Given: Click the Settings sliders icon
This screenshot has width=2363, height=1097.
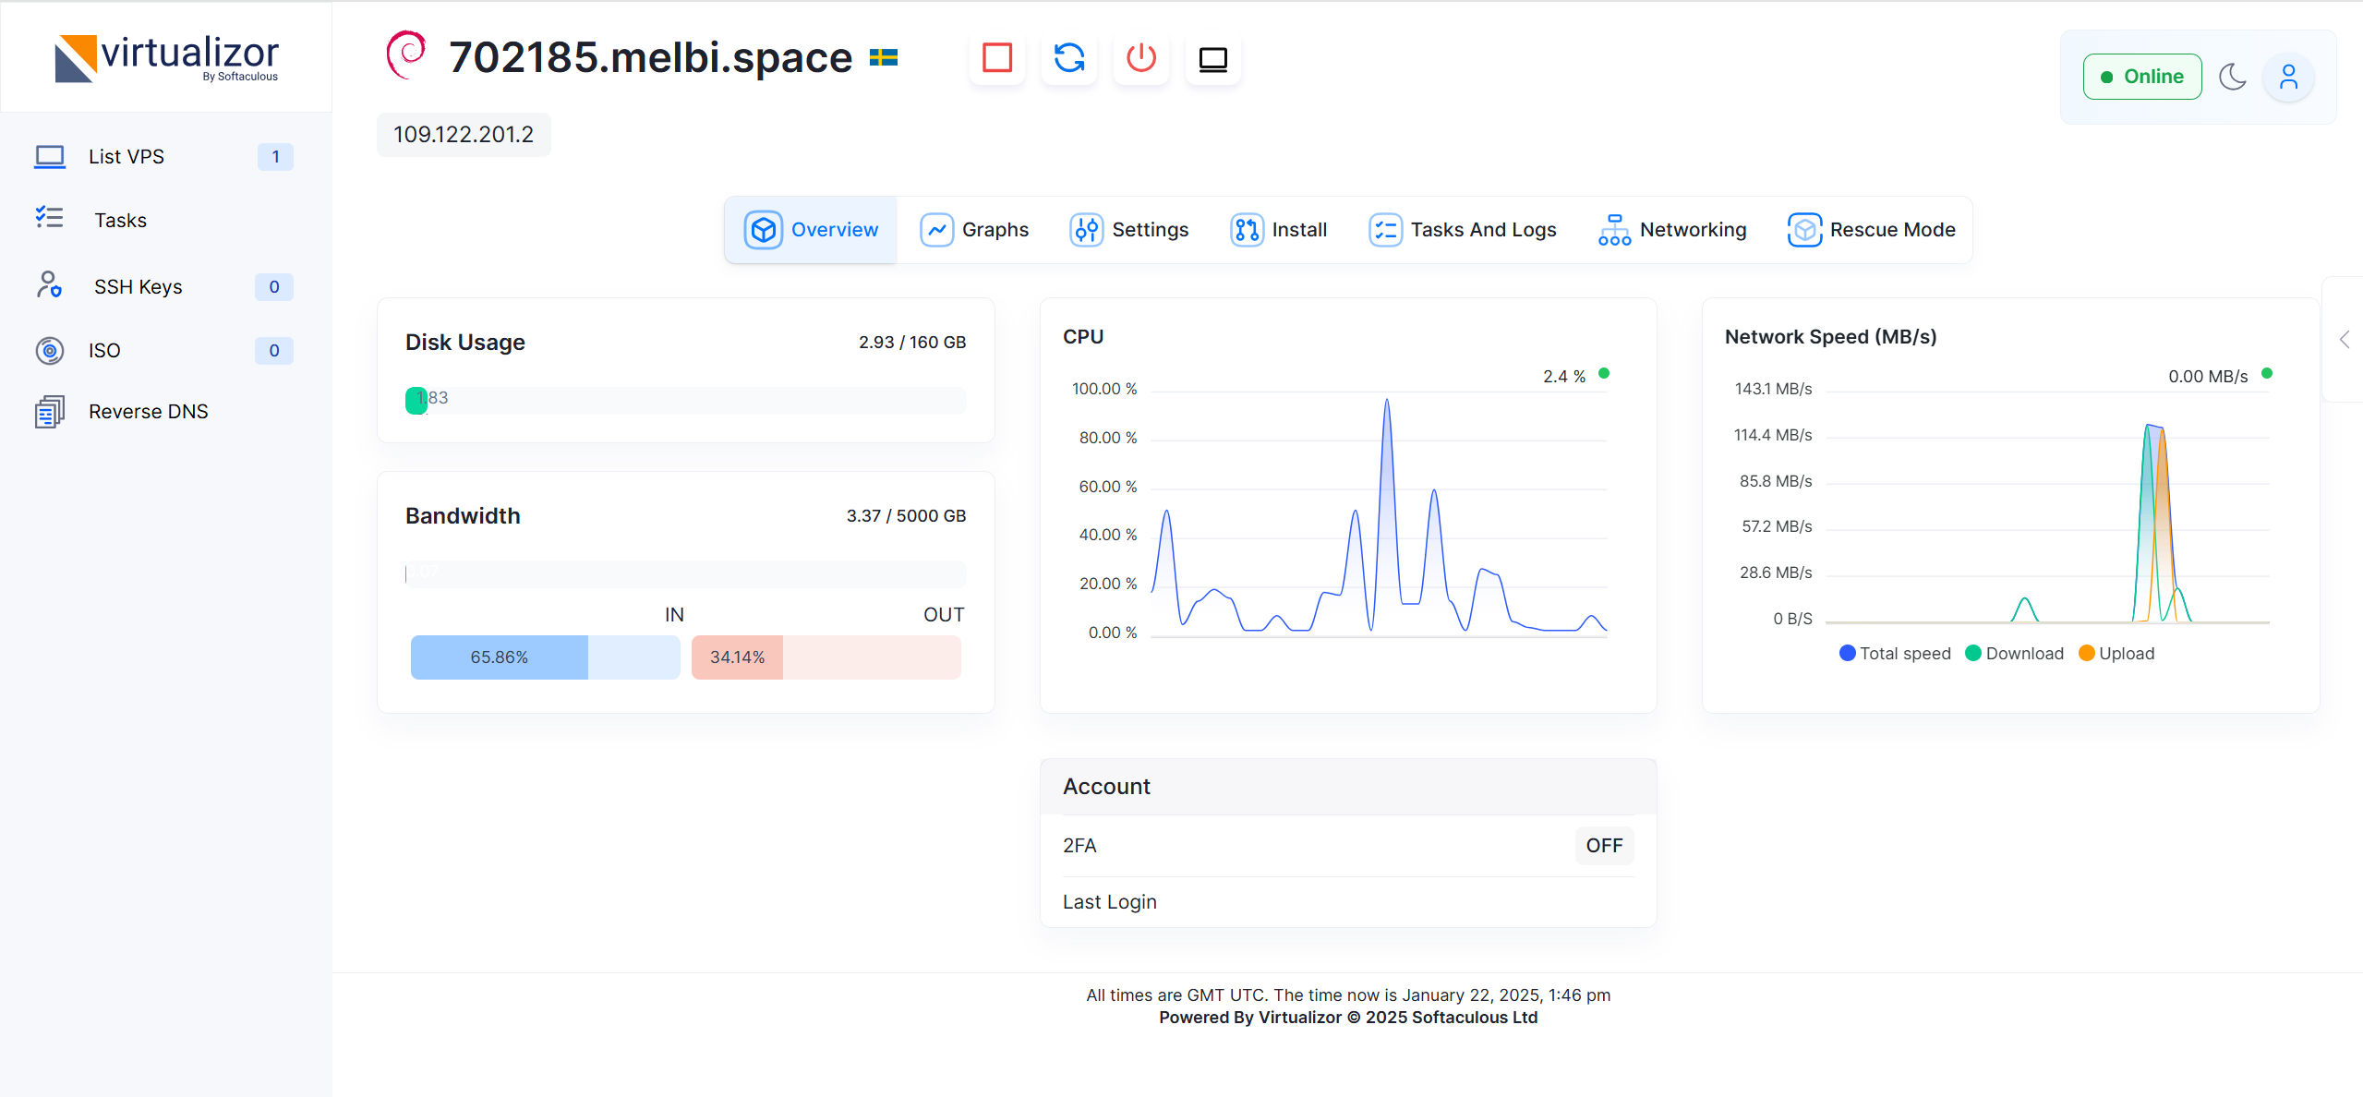Looking at the screenshot, I should [1087, 230].
